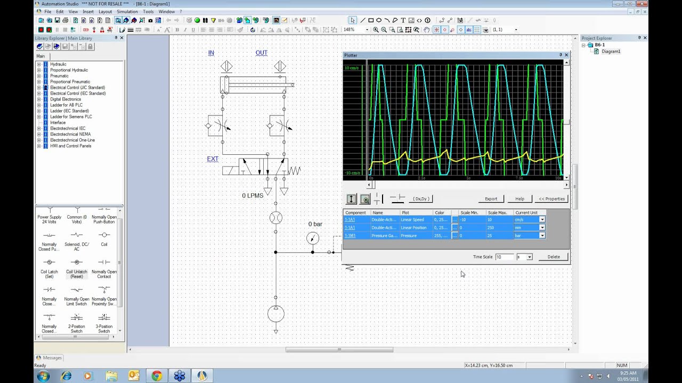Expand the Hydraulic library tree node

(38, 64)
